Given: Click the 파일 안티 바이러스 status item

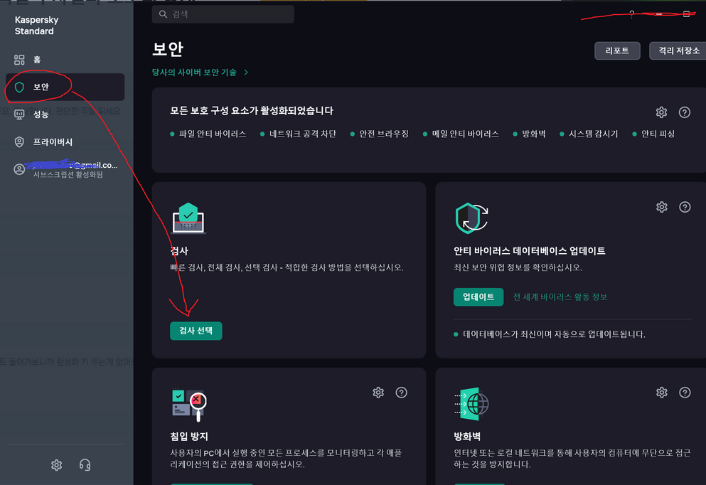Looking at the screenshot, I should [208, 134].
